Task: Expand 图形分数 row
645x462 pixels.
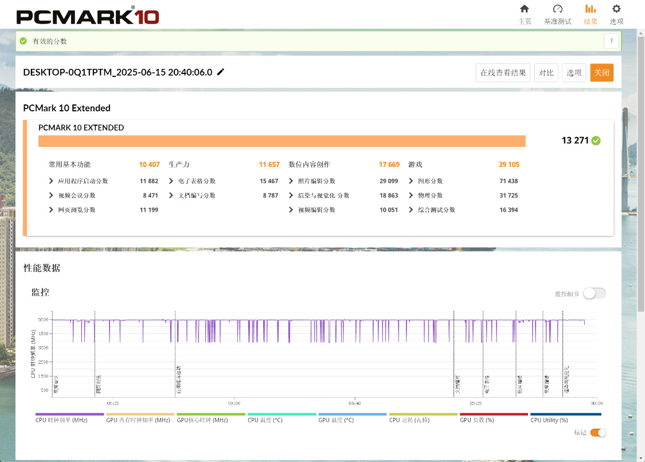Action: (411, 181)
